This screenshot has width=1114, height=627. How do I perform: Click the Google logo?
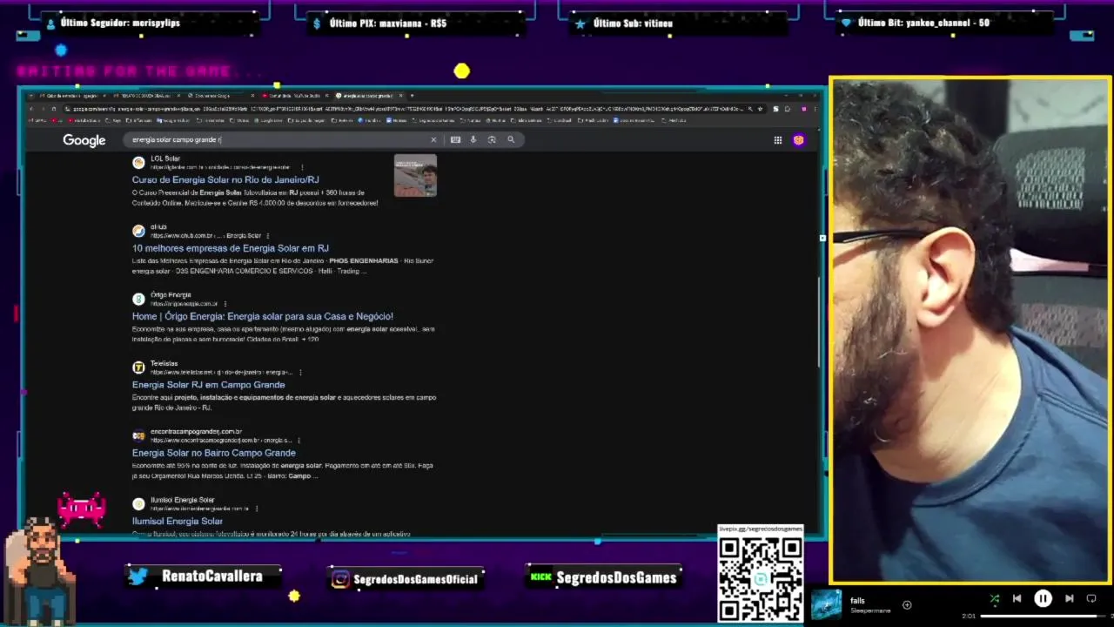click(84, 140)
